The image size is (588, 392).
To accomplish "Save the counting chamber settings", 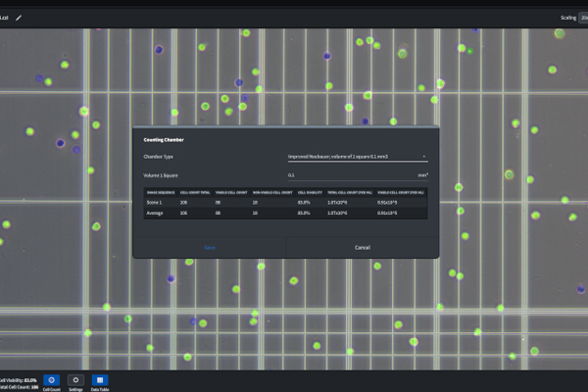I will [x=210, y=247].
